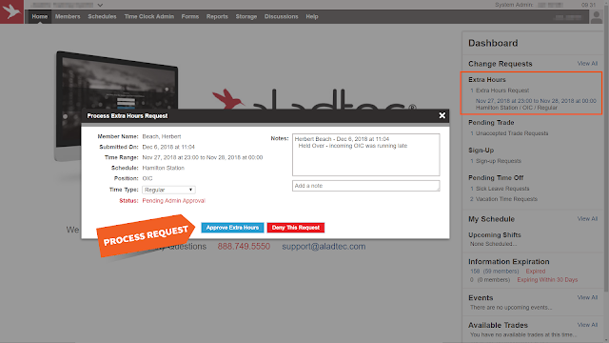This screenshot has height=343, width=609.
Task: View All Available Trades
Action: (587, 325)
